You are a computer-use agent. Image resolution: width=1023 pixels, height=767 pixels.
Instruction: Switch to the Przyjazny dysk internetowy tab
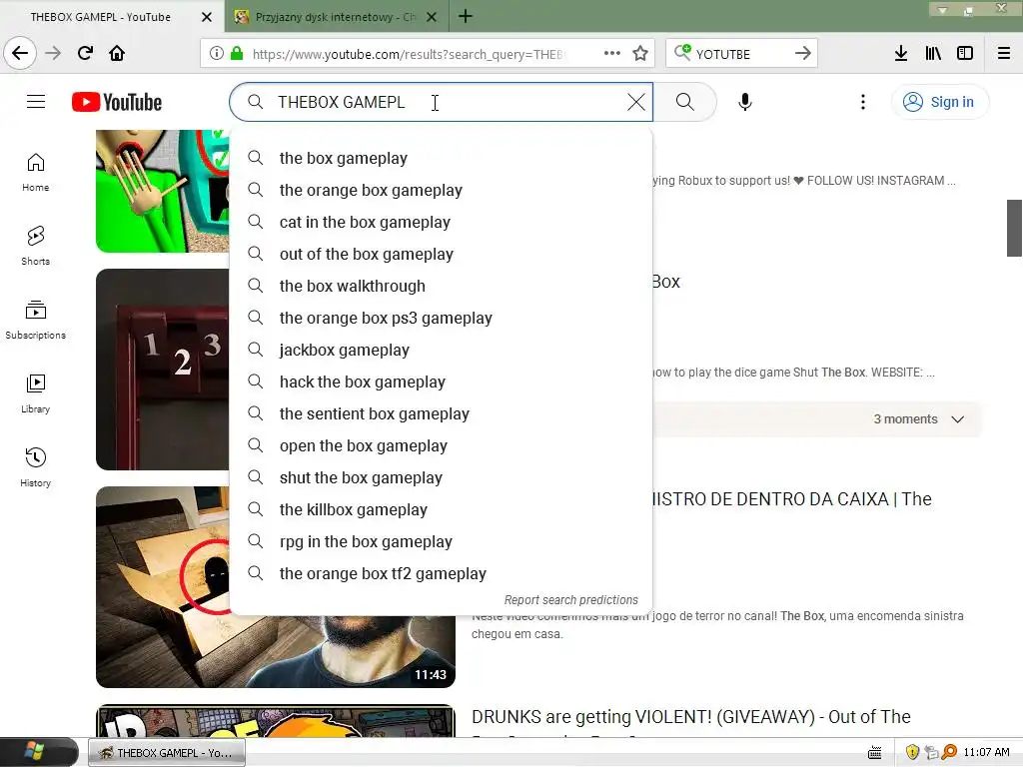point(337,17)
